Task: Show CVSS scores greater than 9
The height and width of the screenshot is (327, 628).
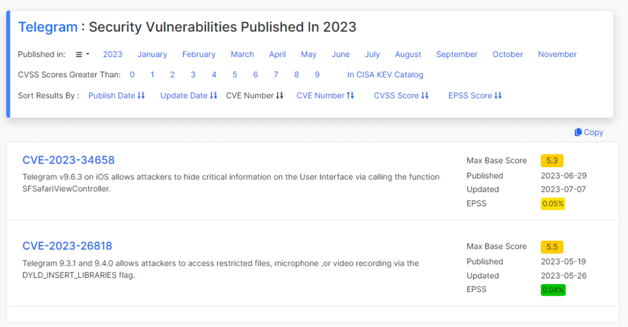Action: (317, 75)
